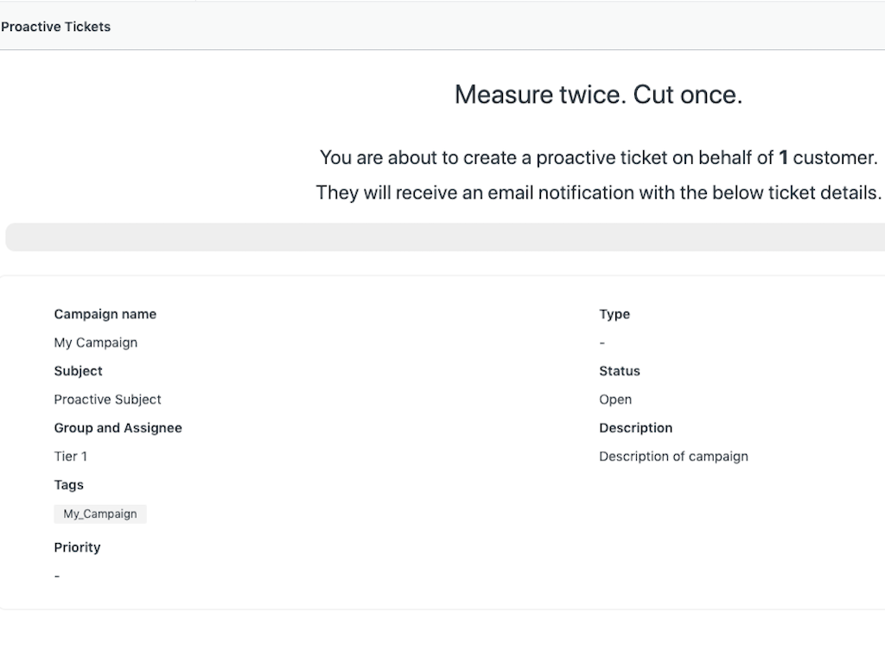The width and height of the screenshot is (885, 663).
Task: Click the gray progress bar
Action: point(444,237)
